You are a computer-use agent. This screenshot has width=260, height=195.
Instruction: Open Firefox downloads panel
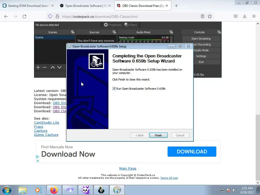tap(245, 17)
